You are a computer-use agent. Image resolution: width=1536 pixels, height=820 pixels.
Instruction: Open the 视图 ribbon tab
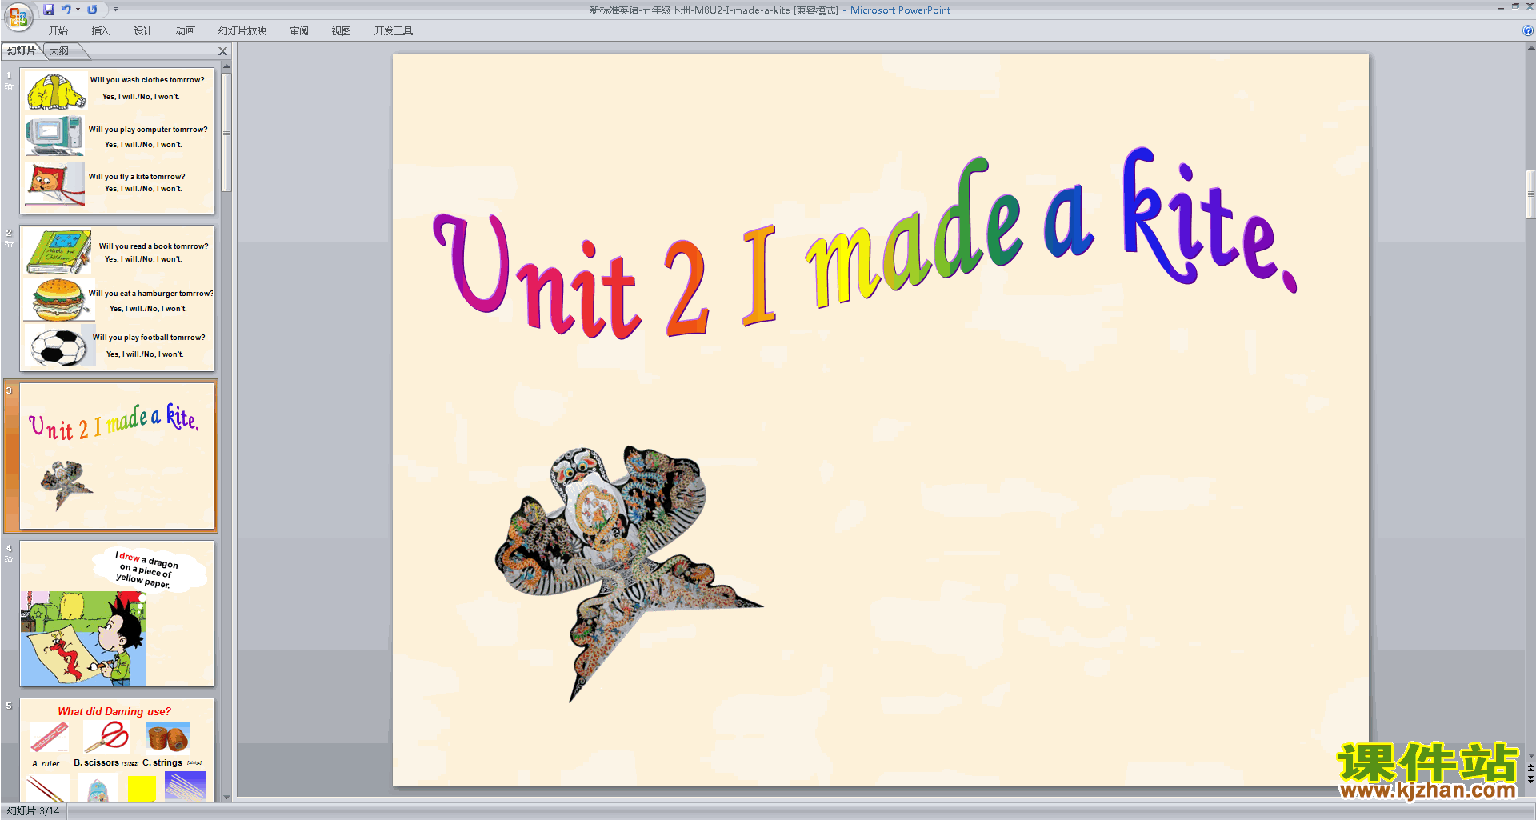(342, 31)
